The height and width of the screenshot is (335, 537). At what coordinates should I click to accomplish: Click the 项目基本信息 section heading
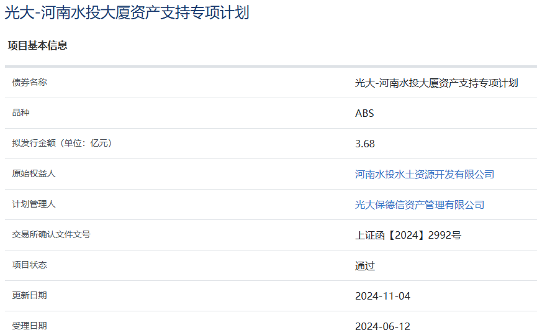(37, 45)
